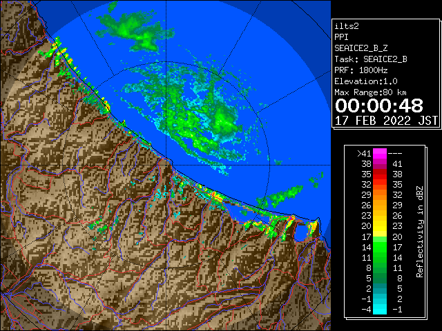
Task: Click the yellow 20 dBZ legend swatch
Action: (380, 226)
